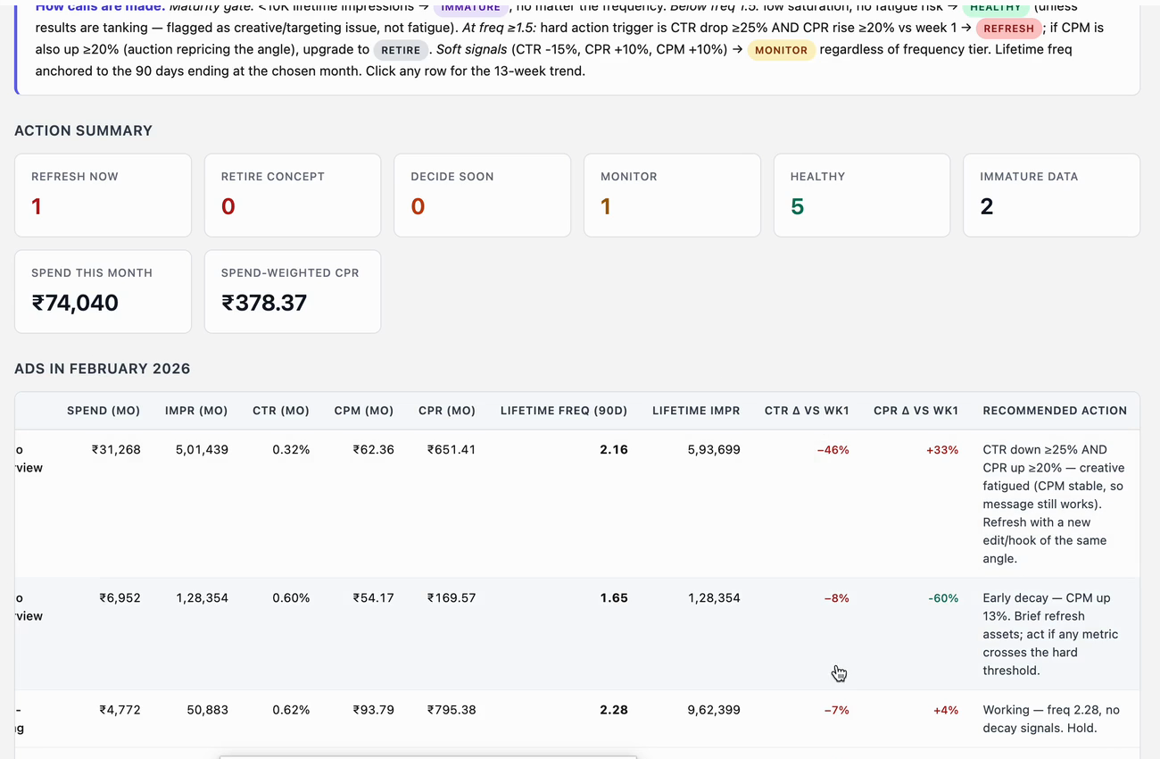Click the ACTION SUMMARY heading
The height and width of the screenshot is (759, 1160).
(x=83, y=130)
